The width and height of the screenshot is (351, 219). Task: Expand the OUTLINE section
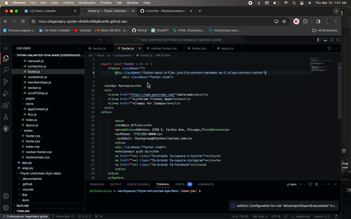pos(23,206)
